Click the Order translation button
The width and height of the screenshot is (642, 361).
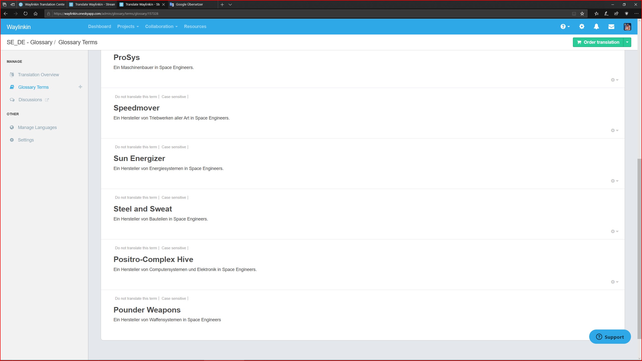point(598,42)
